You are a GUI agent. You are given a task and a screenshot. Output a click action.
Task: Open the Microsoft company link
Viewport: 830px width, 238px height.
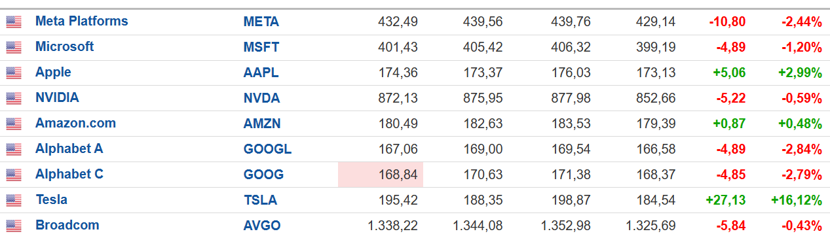click(64, 46)
